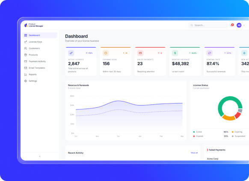
Task: Click the Settings gear icon in sidebar
Action: (26, 81)
